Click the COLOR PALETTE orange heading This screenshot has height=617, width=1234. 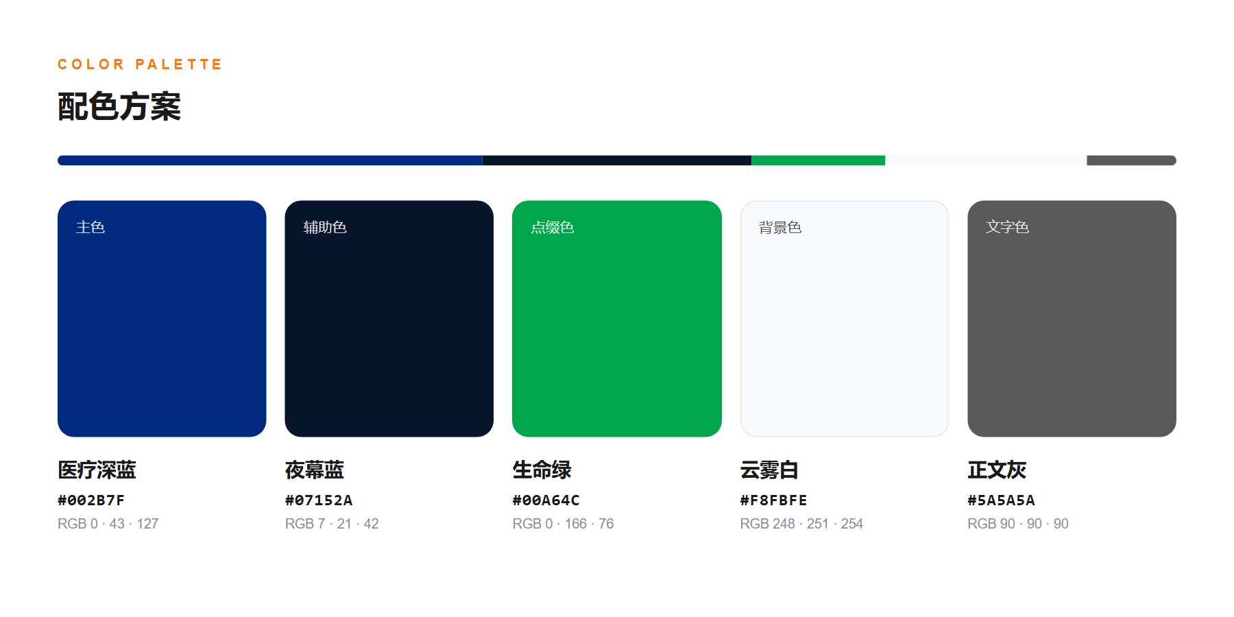tap(140, 64)
